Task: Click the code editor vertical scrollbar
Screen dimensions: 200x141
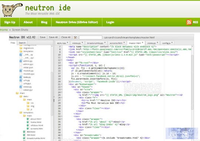Action: pyautogui.click(x=193, y=82)
